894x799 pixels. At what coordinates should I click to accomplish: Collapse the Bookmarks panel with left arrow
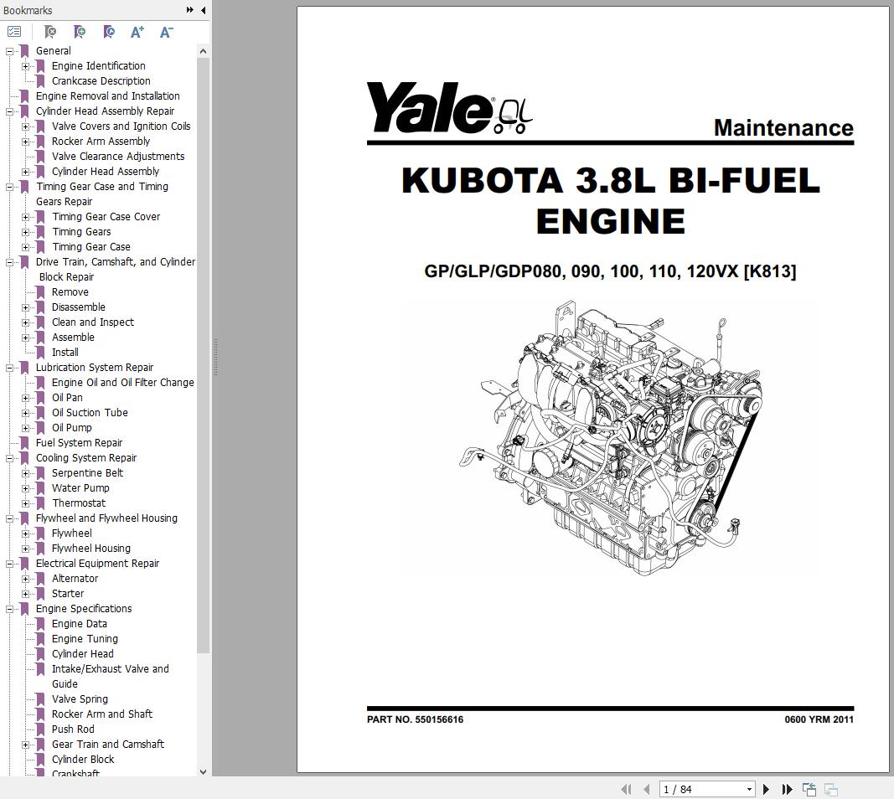204,10
